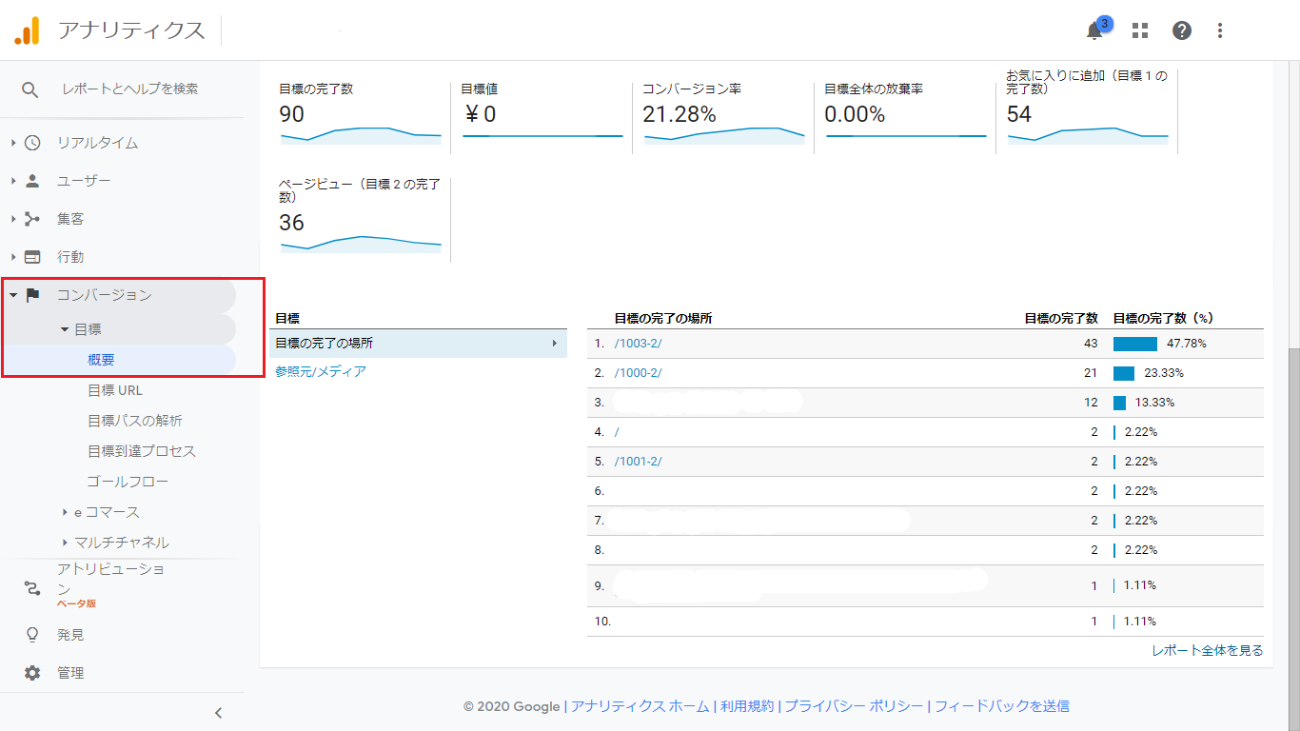Click the レポートとヘルプを検索 search field
Image resolution: width=1300 pixels, height=731 pixels.
[x=130, y=89]
